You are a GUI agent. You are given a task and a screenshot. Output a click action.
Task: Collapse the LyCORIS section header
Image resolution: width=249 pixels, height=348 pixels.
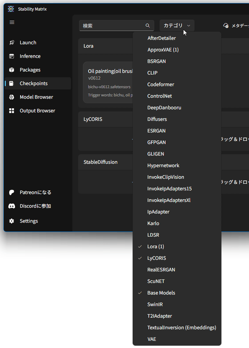[105, 119]
